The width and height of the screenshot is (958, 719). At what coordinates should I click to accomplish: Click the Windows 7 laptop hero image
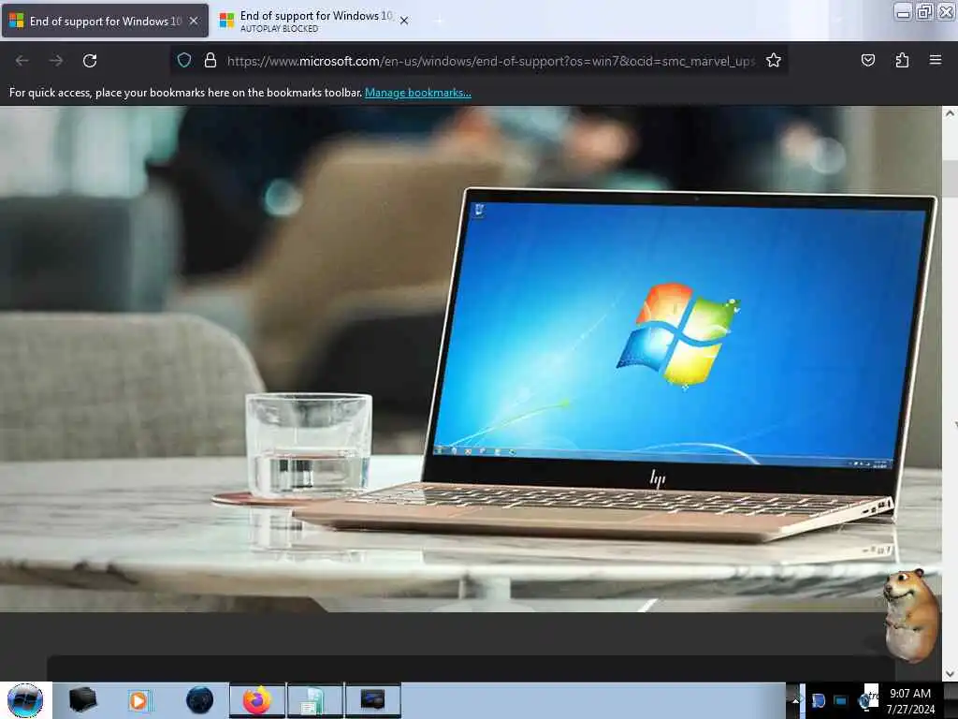click(471, 359)
